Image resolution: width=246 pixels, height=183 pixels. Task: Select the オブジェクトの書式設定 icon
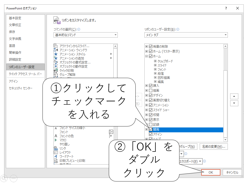[x=56, y=62]
